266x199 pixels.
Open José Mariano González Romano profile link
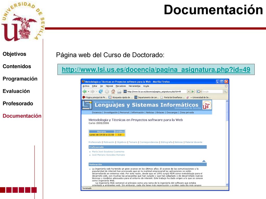(108, 155)
